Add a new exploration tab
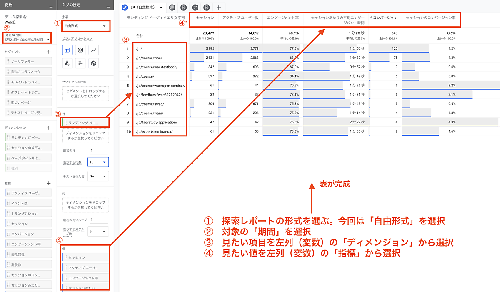500x292 pixels. [219, 8]
